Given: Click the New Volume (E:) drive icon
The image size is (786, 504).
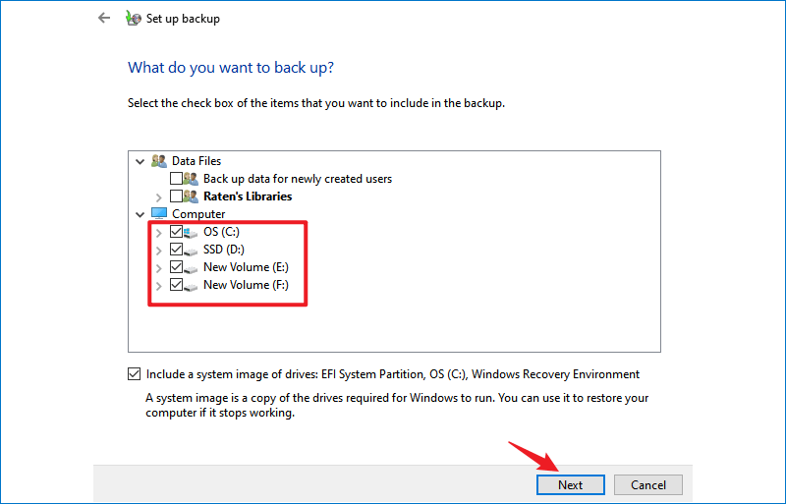Looking at the screenshot, I should pyautogui.click(x=191, y=268).
